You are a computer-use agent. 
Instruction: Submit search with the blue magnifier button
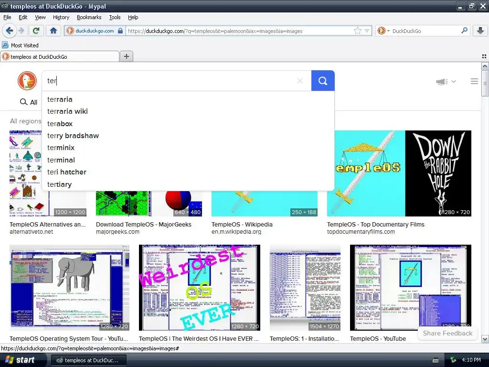pyautogui.click(x=323, y=81)
